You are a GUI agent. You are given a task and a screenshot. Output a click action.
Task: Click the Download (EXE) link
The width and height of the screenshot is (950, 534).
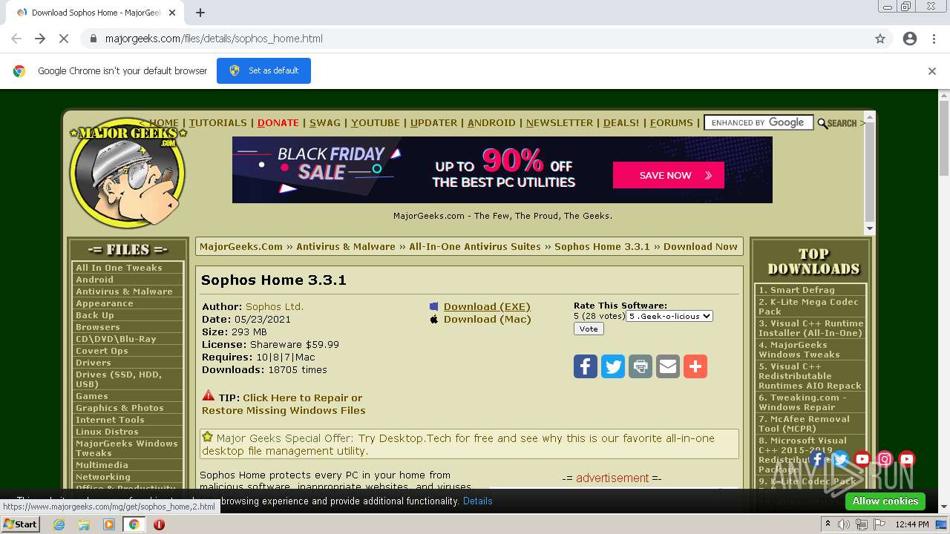coord(487,306)
